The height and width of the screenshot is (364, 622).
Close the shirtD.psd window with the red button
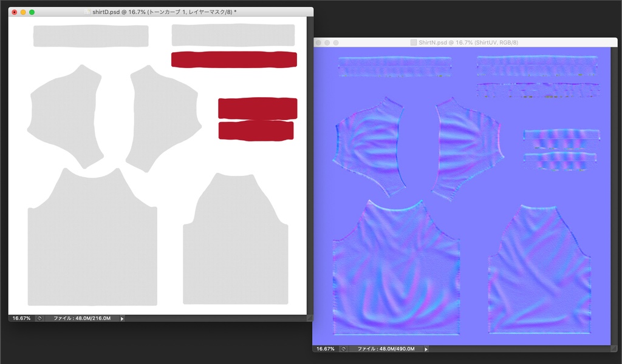coord(15,12)
